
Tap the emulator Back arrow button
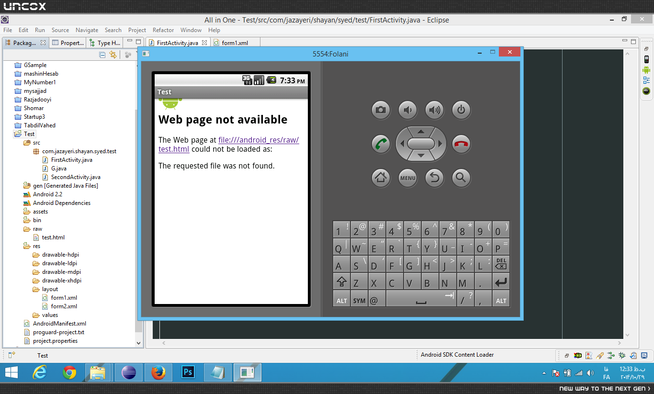click(434, 178)
